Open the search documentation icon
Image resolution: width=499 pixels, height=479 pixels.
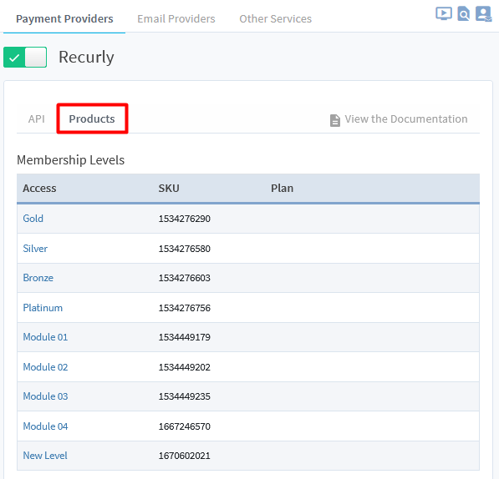(464, 13)
